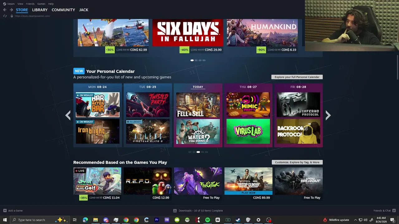The width and height of the screenshot is (399, 224).
Task: Click the Steam logo in the menu bar
Action: coord(4,4)
